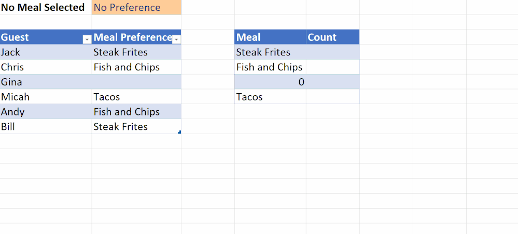Click the Guest column header text

[15, 37]
